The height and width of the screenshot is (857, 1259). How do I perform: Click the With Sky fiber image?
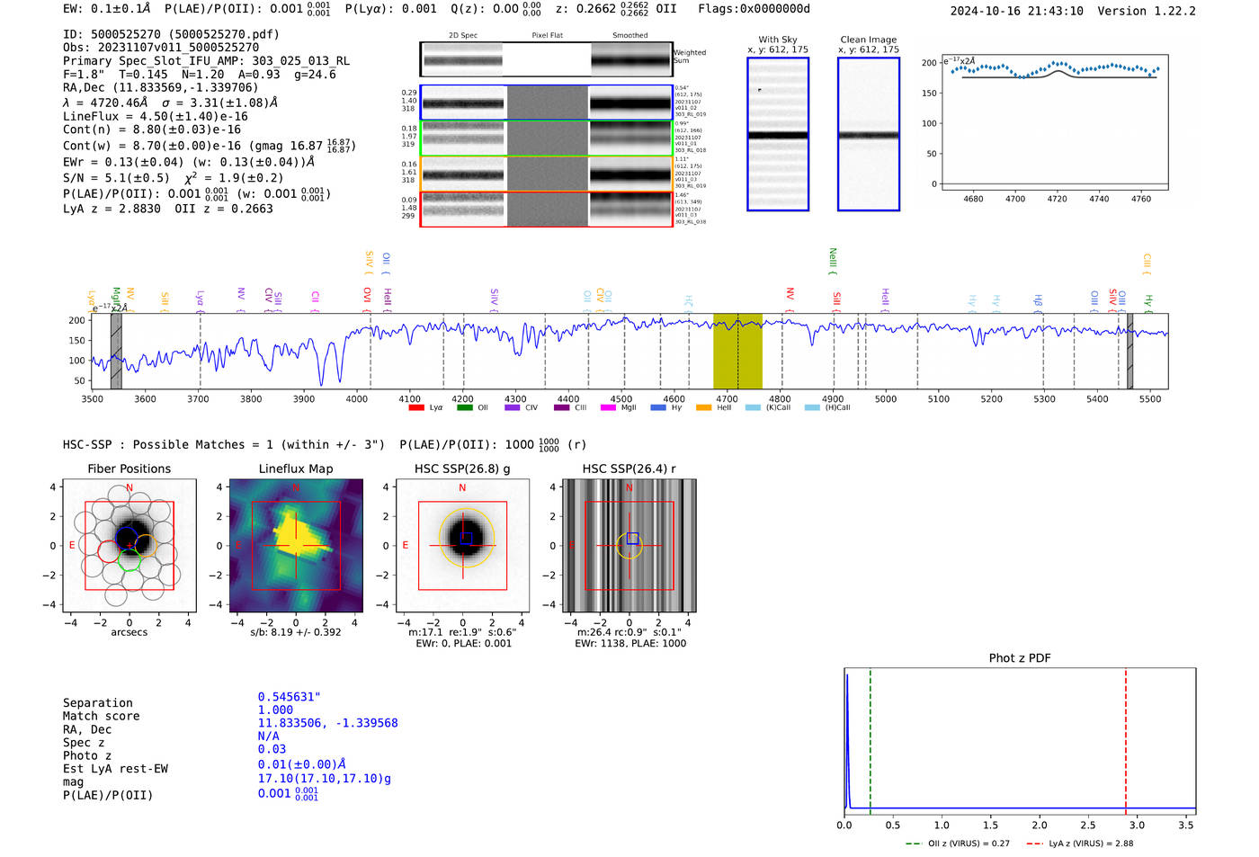(x=778, y=134)
